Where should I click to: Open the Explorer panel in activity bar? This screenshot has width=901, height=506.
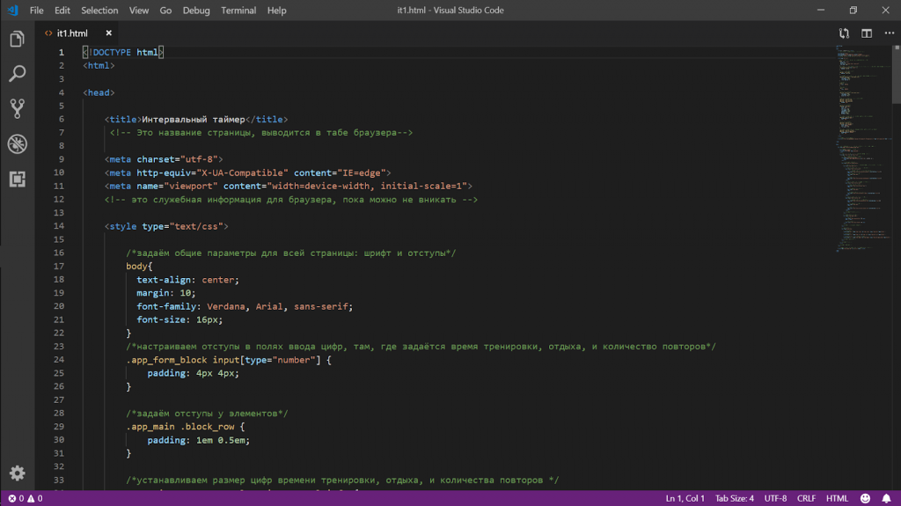(17, 40)
